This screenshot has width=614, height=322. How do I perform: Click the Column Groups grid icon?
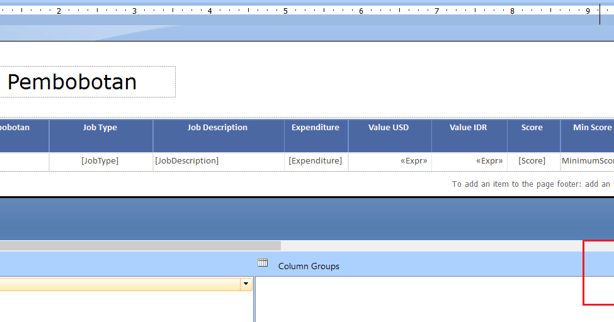263,263
